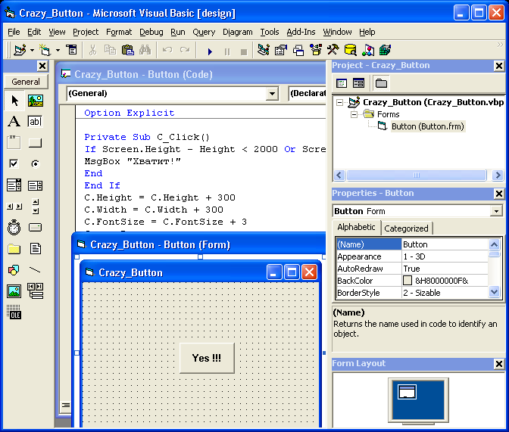Open the Toolbox using hammer icon
The image size is (509, 432).
coord(333,50)
